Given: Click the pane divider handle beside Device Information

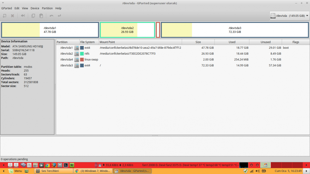Looking at the screenshot, I should (55, 87).
